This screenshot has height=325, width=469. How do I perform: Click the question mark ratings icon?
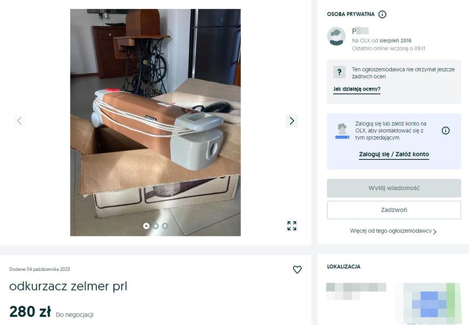pyautogui.click(x=339, y=72)
